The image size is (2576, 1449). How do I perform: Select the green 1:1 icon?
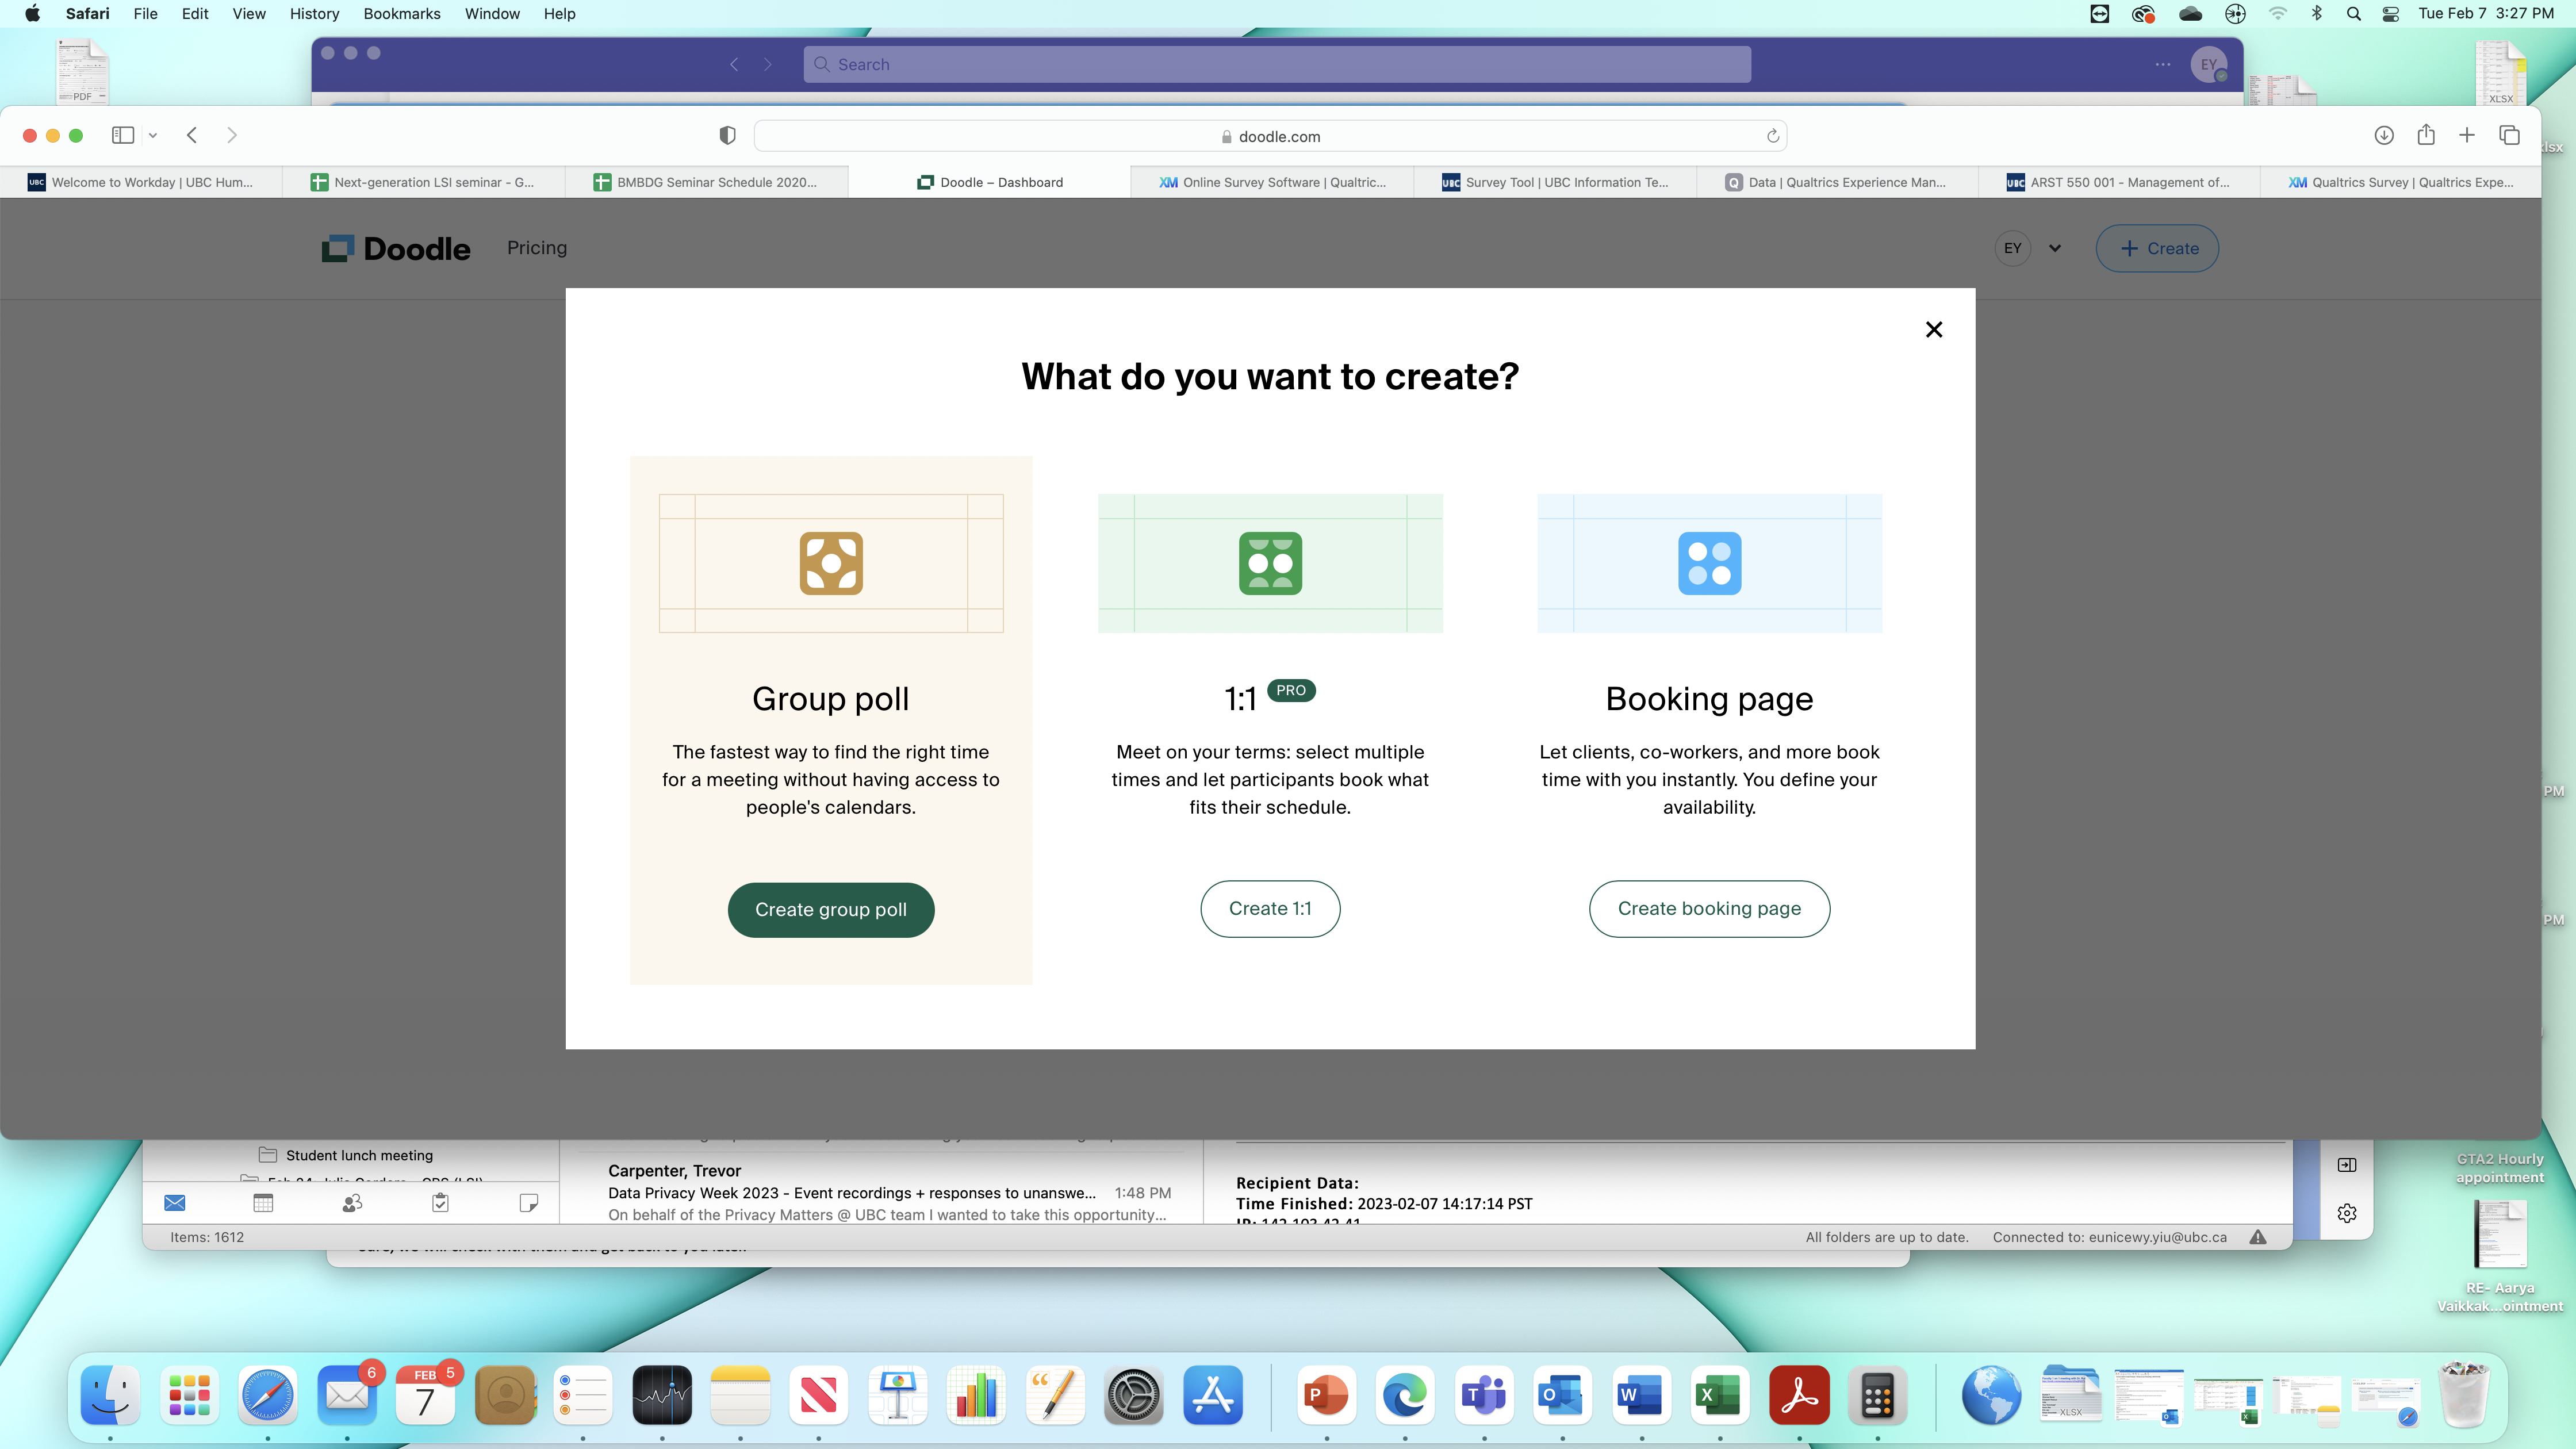coord(1270,563)
